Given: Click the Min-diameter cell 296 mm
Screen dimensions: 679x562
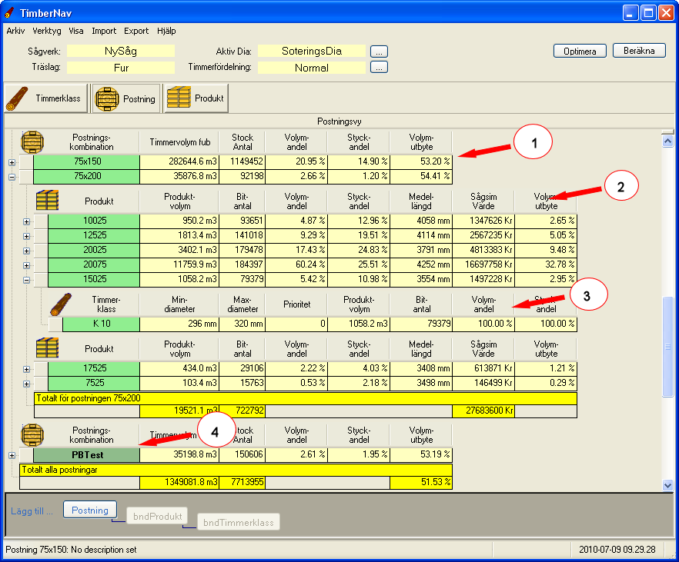Looking at the screenshot, I should tap(179, 324).
